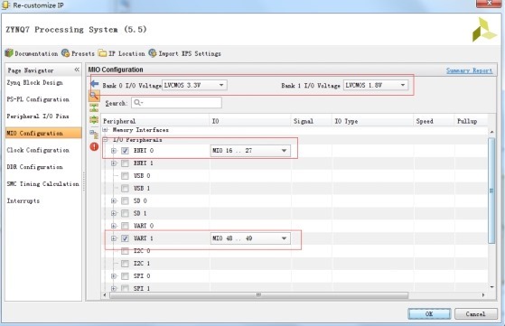Enable the SD 0 checkbox

point(125,200)
